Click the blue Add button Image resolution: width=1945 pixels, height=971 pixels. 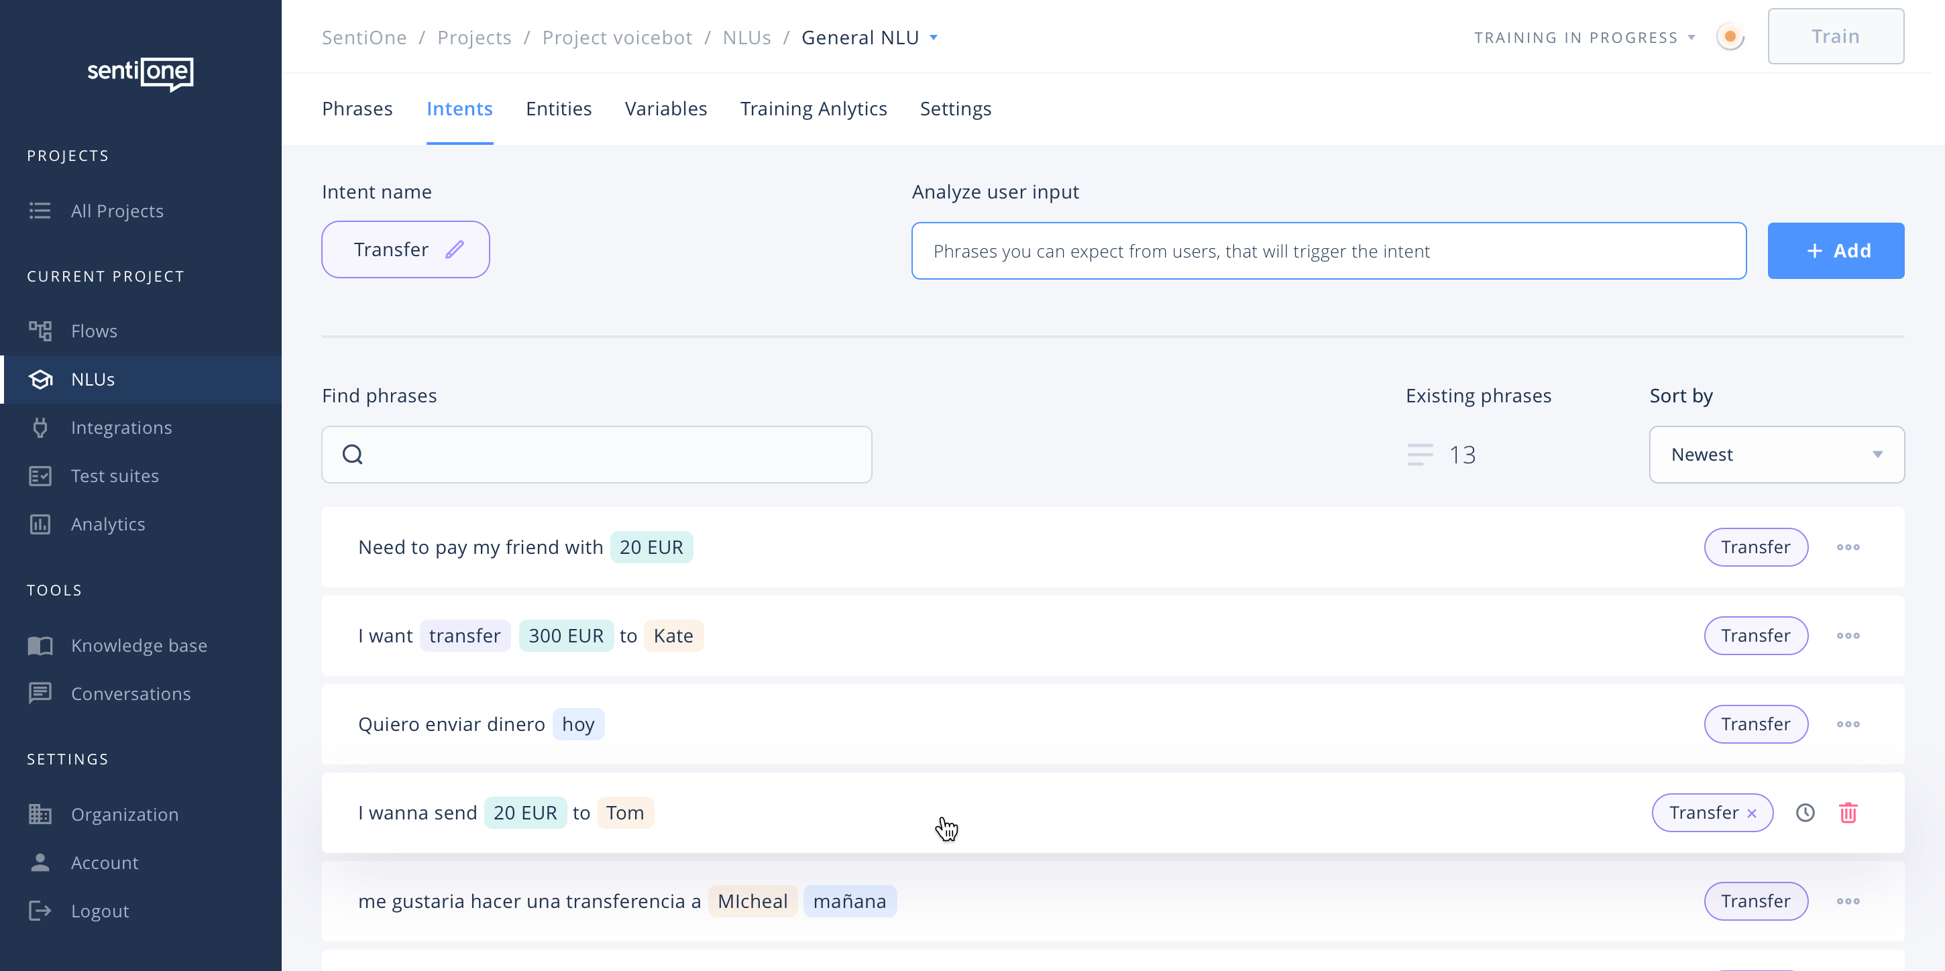tap(1835, 251)
